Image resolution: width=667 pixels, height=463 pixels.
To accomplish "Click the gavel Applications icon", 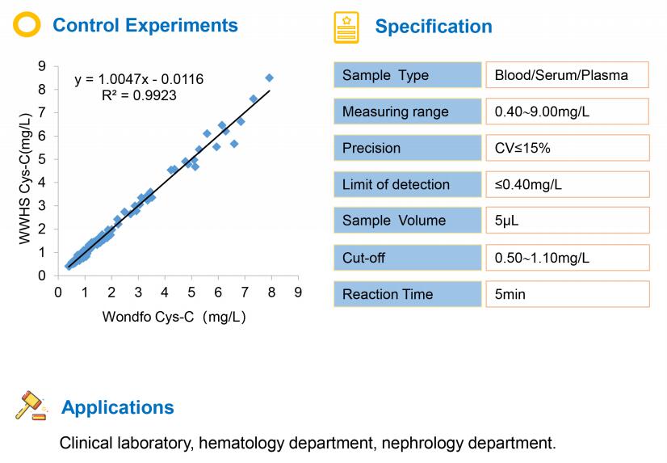I will pos(31,405).
